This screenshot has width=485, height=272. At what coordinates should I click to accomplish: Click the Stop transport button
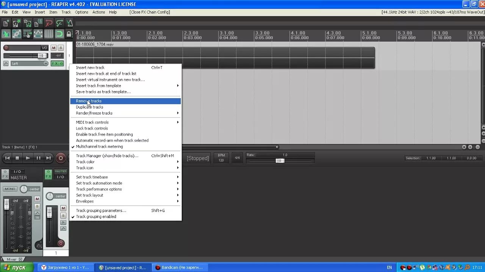[17, 158]
